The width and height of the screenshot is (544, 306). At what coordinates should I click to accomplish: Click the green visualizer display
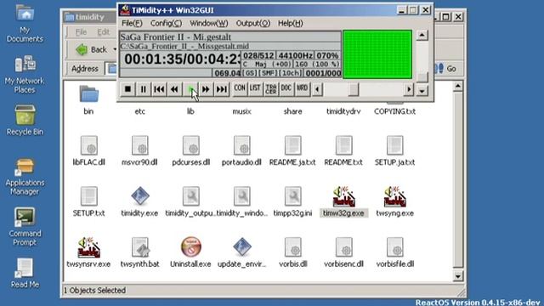pyautogui.click(x=377, y=54)
